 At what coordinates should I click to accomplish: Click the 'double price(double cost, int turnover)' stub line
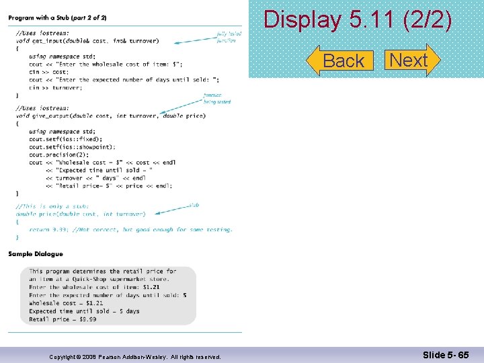tap(81, 214)
